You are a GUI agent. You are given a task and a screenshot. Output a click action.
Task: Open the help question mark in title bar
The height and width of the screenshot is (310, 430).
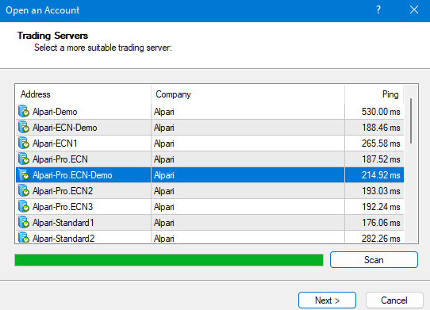click(378, 10)
